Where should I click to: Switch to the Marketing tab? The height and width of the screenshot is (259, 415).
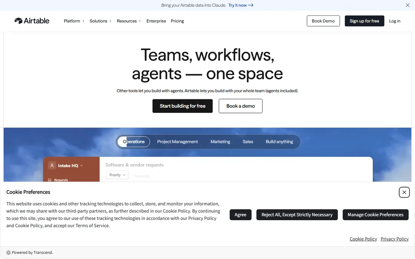click(x=220, y=142)
